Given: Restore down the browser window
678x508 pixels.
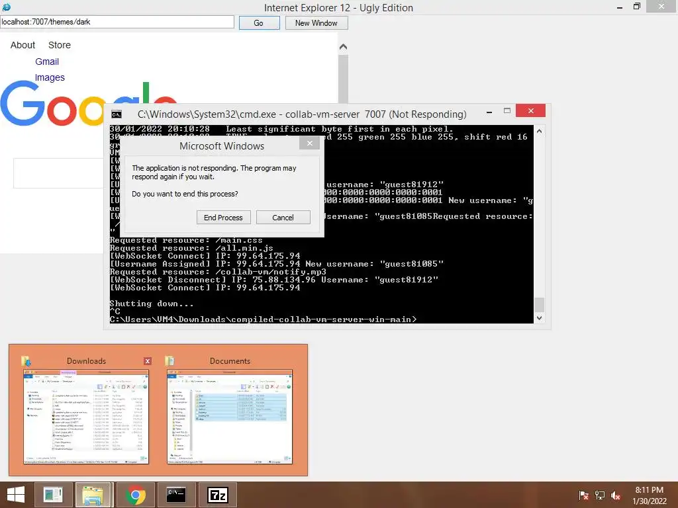Looking at the screenshot, I should click(637, 7).
